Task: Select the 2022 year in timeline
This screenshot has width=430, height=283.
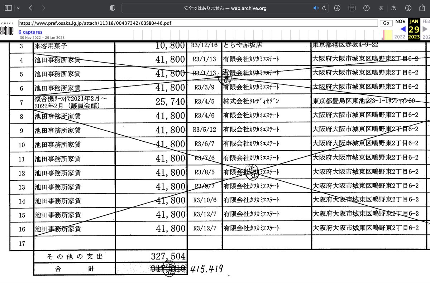Action: click(x=400, y=37)
